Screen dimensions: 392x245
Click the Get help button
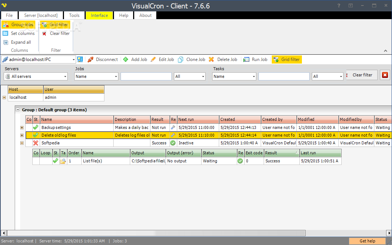(367, 241)
